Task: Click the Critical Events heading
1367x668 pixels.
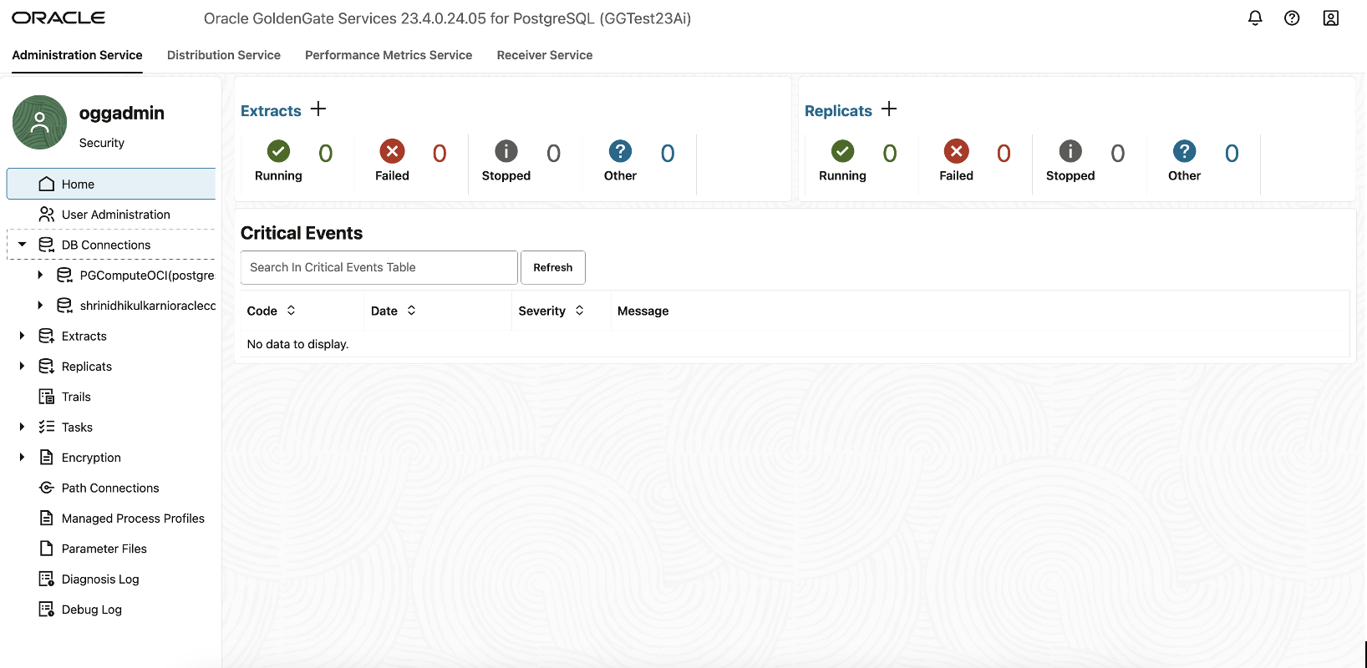Action: point(302,233)
